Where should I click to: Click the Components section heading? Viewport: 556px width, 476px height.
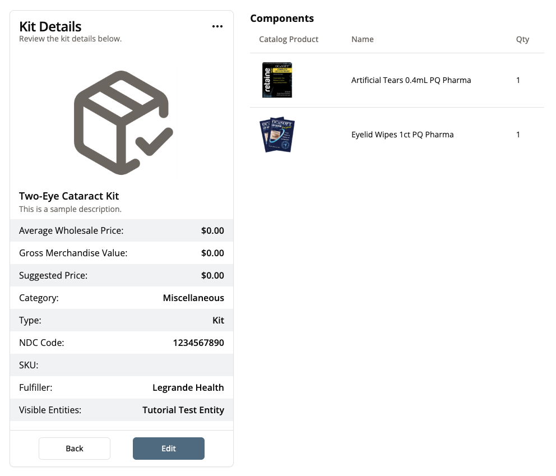282,19
